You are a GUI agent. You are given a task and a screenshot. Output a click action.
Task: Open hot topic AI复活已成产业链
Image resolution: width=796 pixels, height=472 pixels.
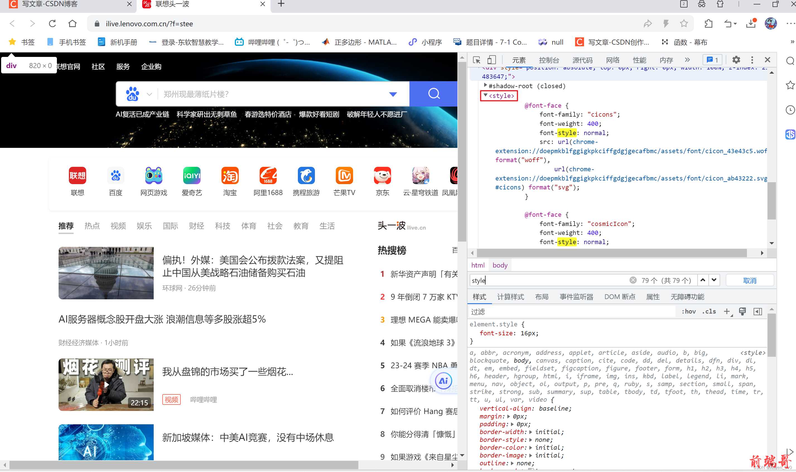tap(142, 114)
